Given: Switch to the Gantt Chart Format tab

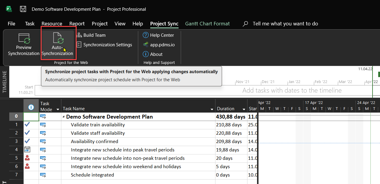Looking at the screenshot, I should pos(207,23).
